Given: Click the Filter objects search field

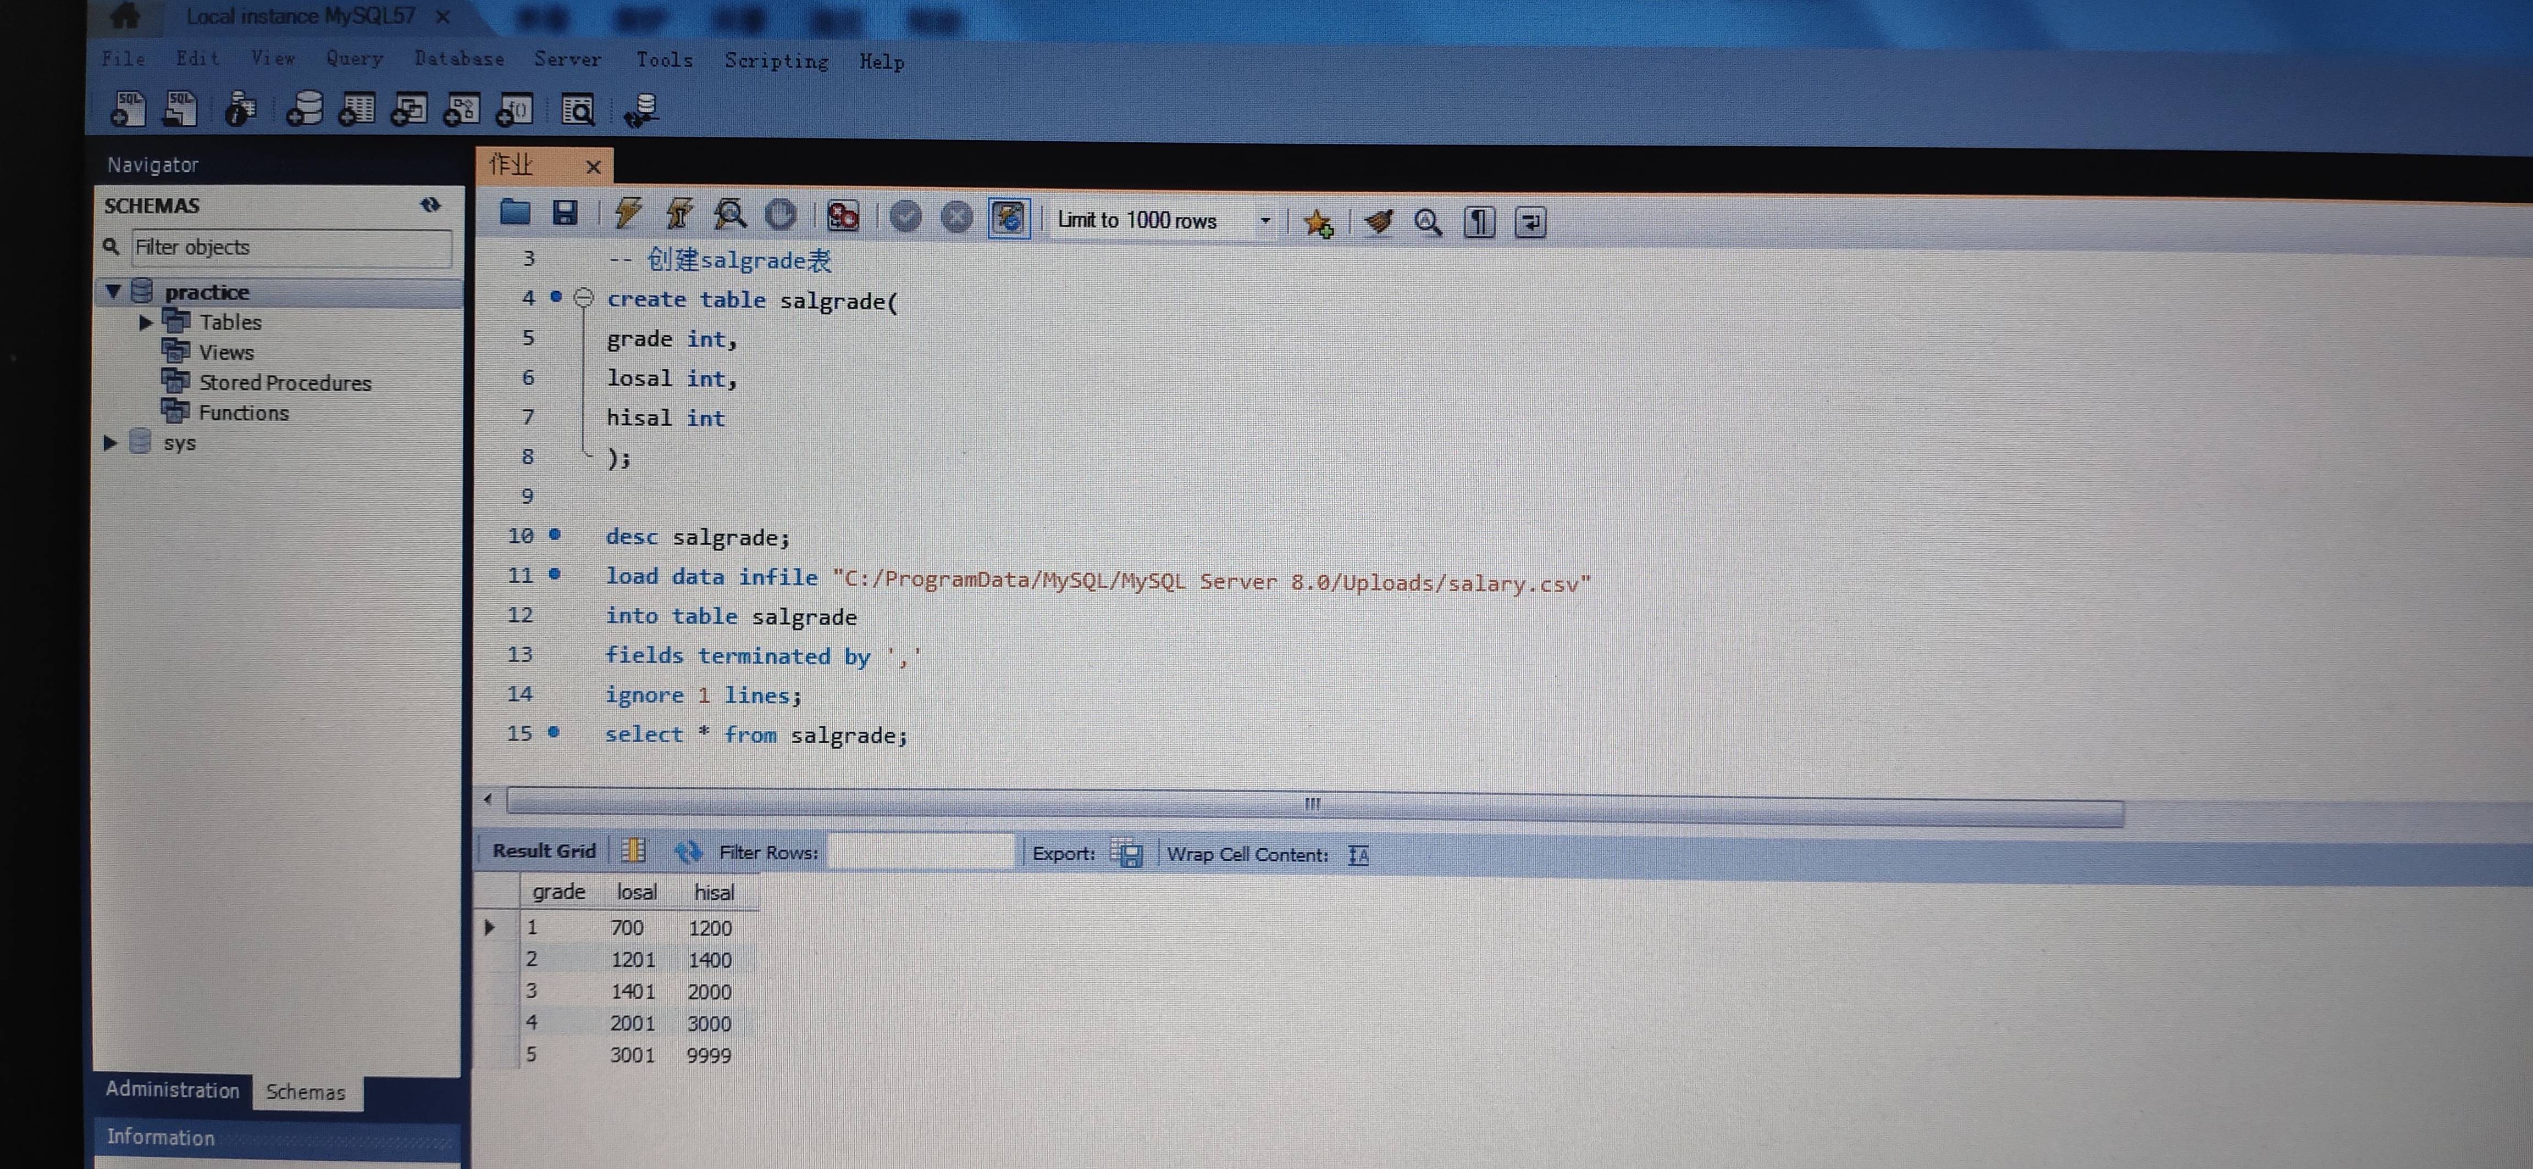Looking at the screenshot, I should 291,248.
